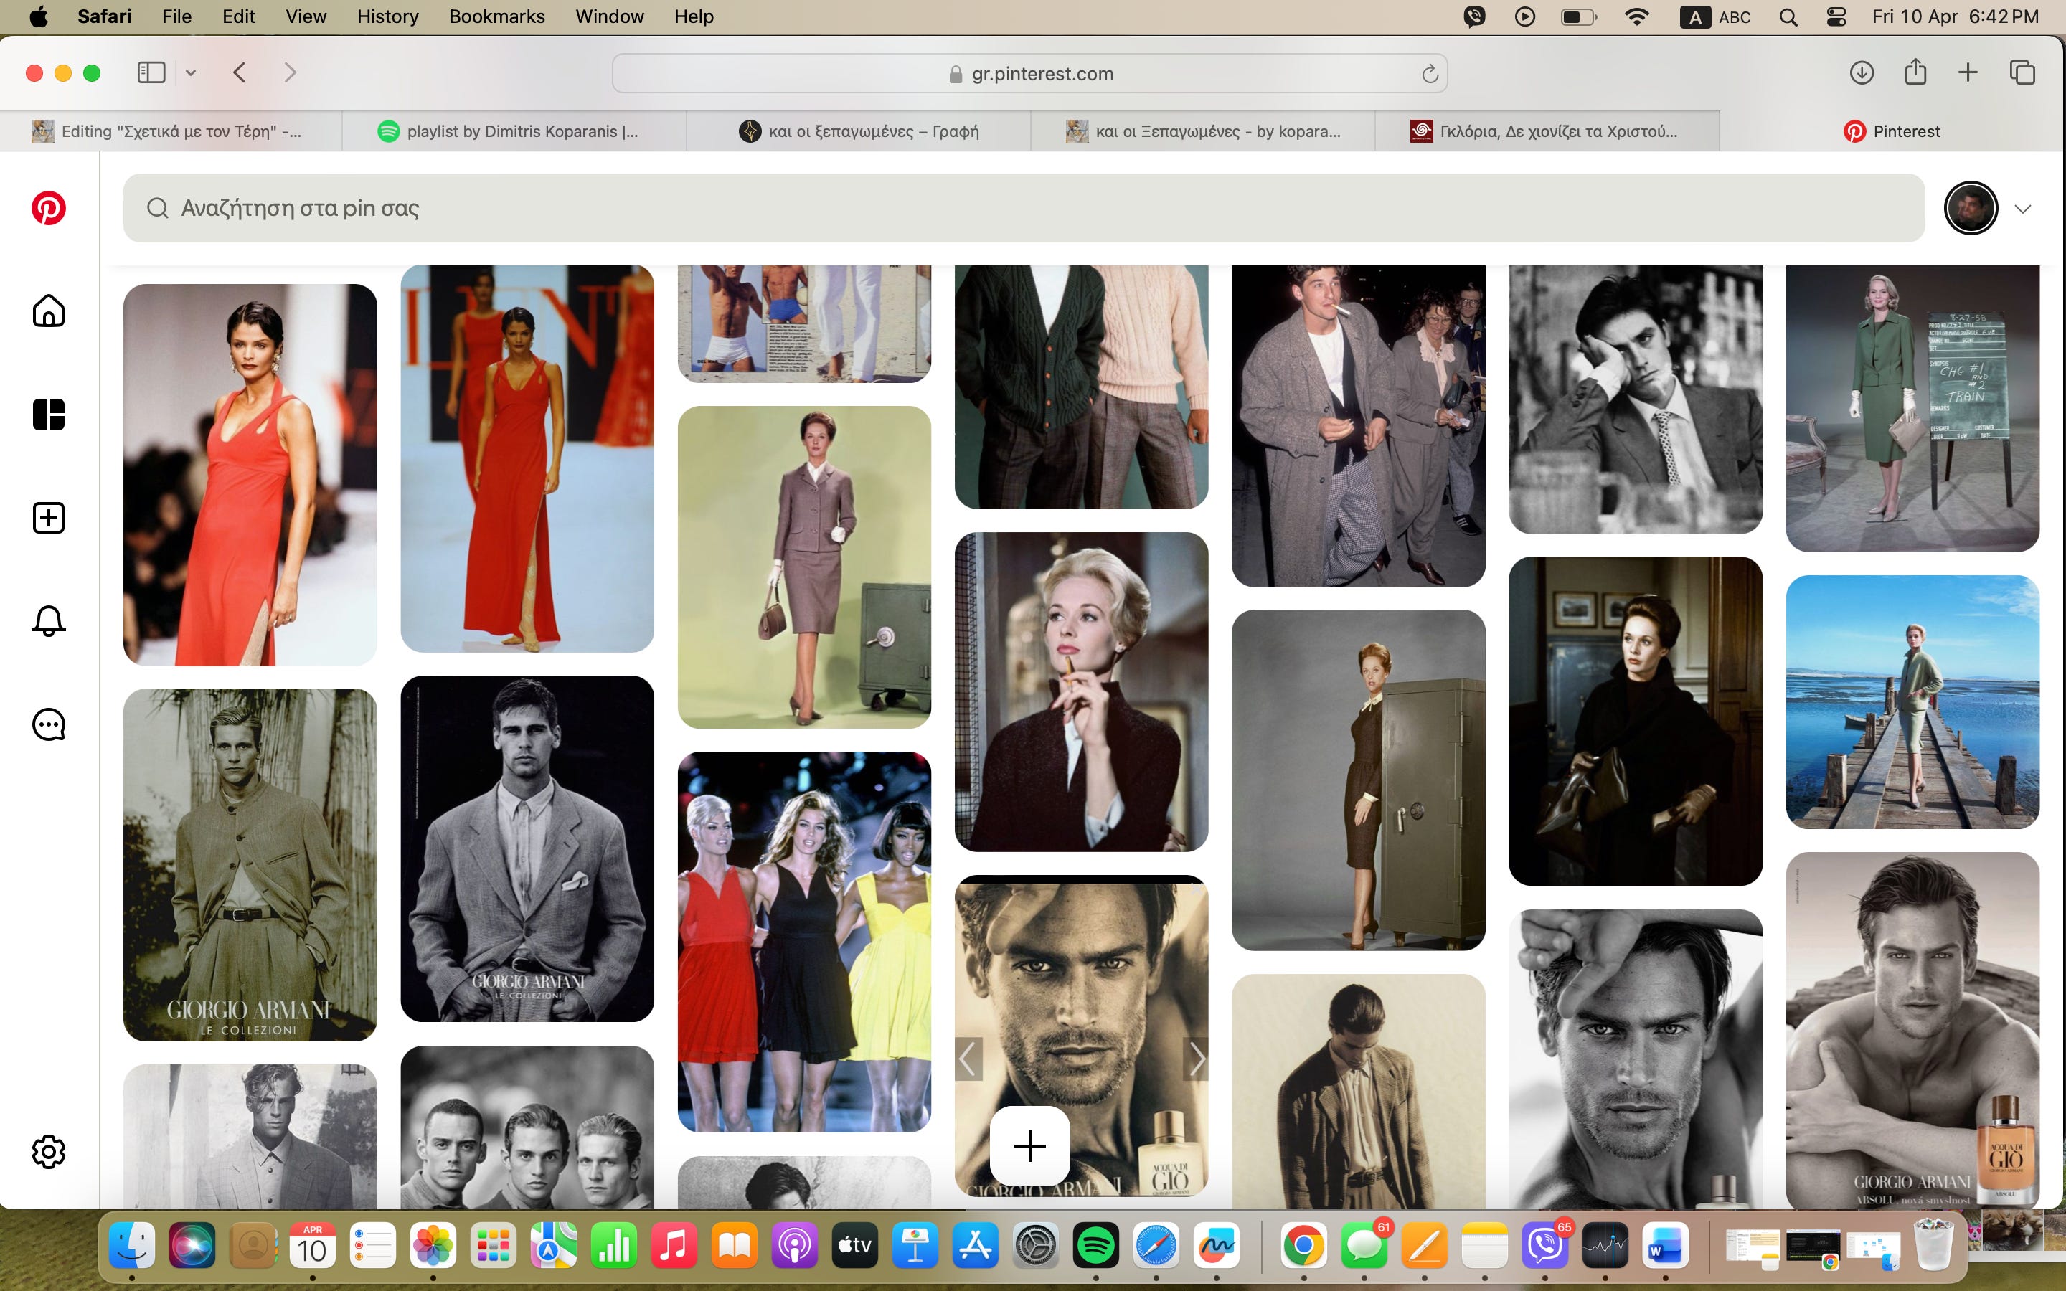The image size is (2066, 1291).
Task: Open the three models runway pin
Action: 804,941
